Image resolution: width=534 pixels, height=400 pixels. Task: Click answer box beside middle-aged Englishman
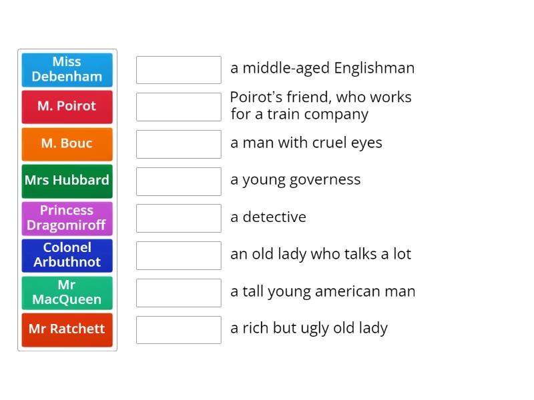coord(178,69)
